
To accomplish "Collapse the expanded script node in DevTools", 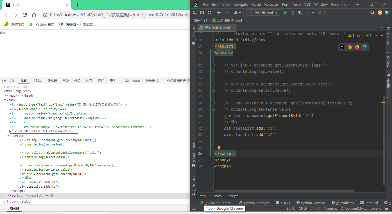I will (9, 136).
